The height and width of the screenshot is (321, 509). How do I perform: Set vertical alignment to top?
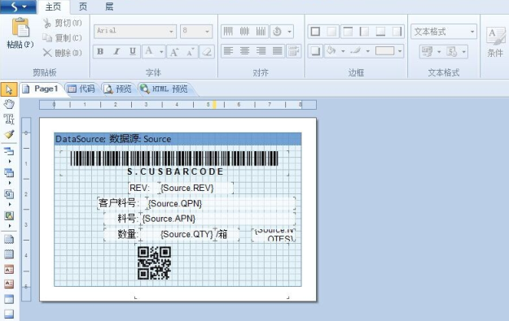[x=228, y=32]
